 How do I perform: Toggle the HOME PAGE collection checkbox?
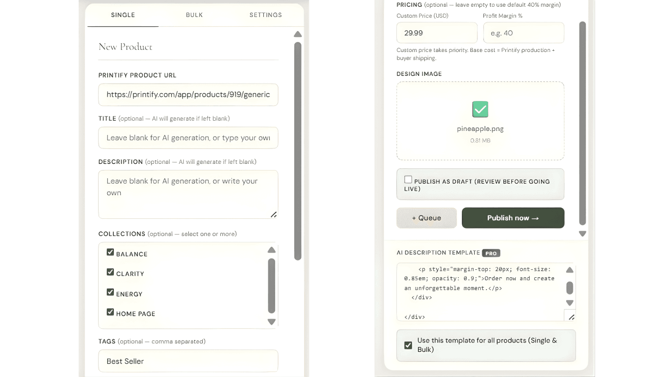[x=110, y=312]
